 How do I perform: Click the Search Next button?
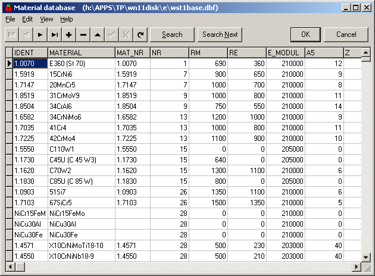point(220,34)
